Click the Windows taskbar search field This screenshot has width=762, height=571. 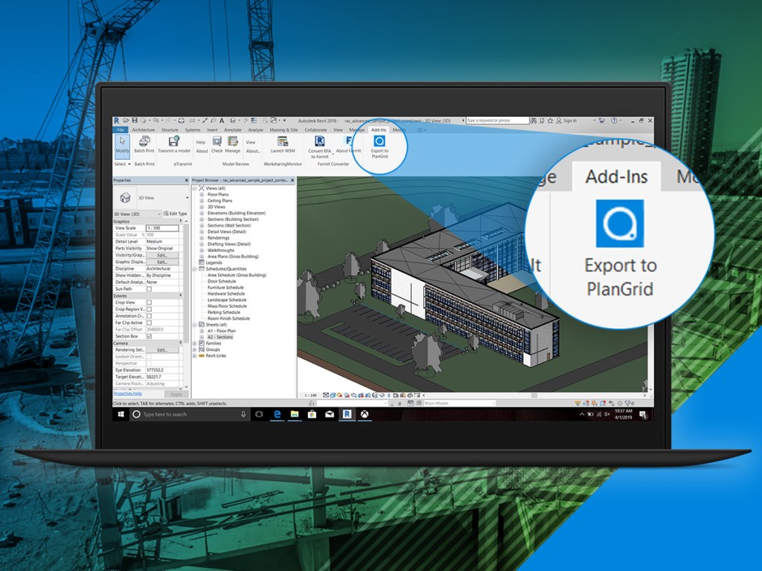[190, 414]
